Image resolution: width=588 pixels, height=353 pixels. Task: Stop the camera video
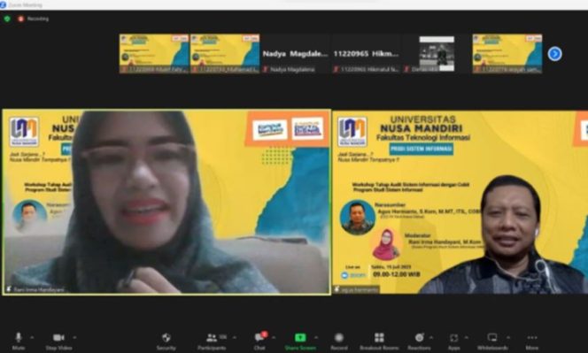58,341
